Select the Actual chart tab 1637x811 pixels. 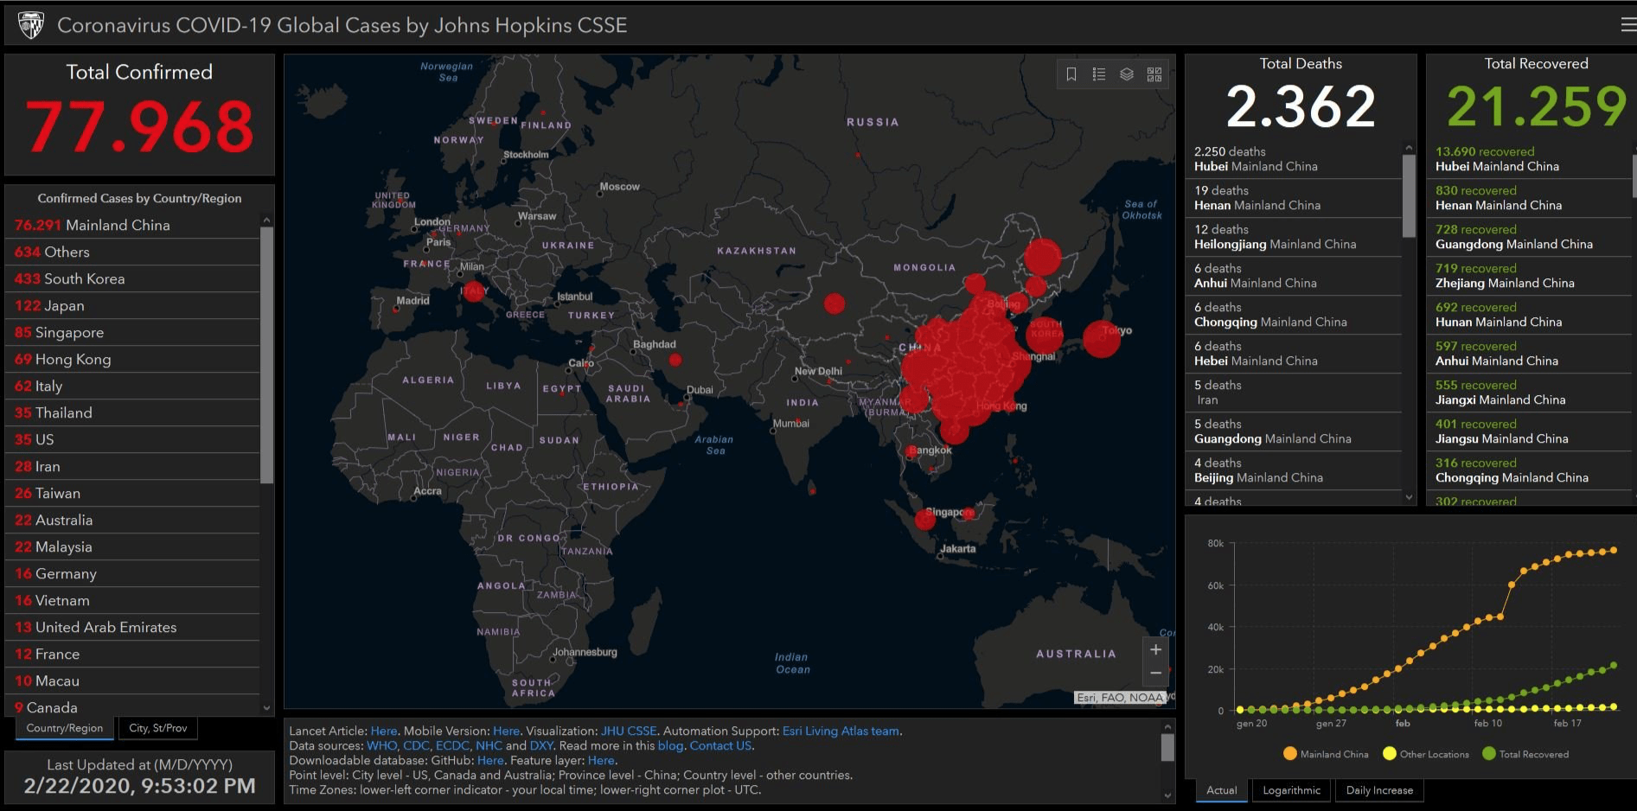[x=1222, y=790]
